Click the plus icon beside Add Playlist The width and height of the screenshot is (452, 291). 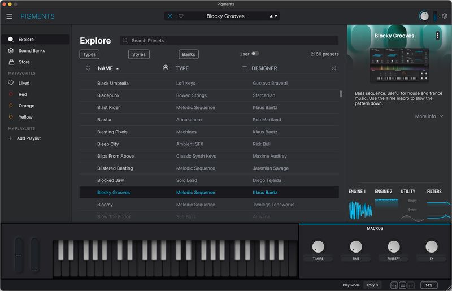tap(10, 138)
